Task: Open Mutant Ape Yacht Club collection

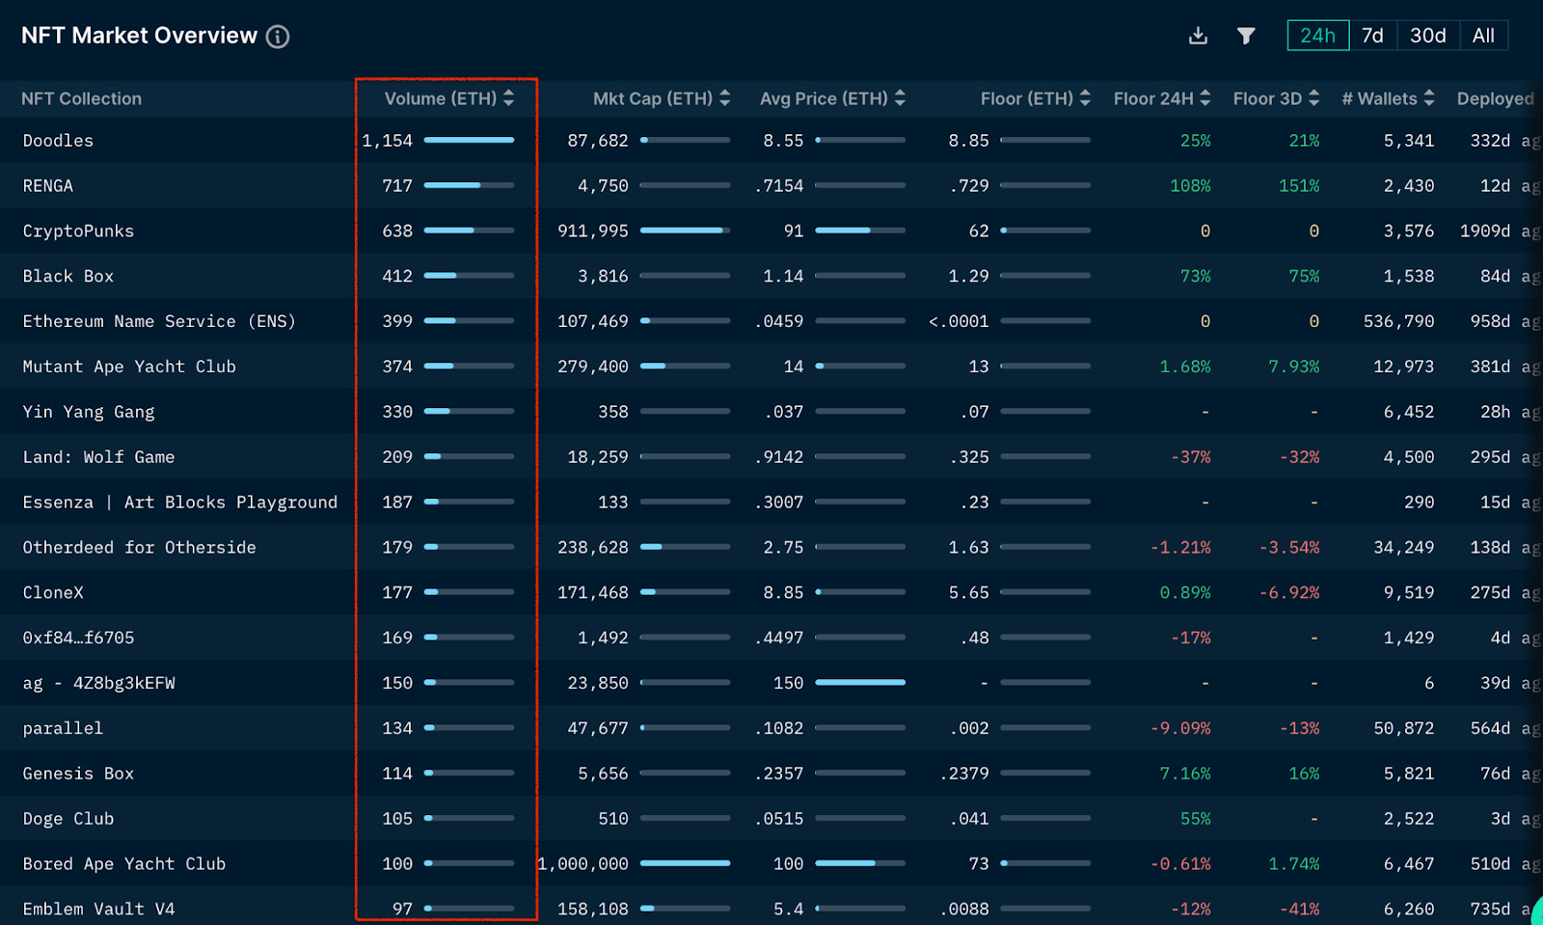Action: click(129, 367)
